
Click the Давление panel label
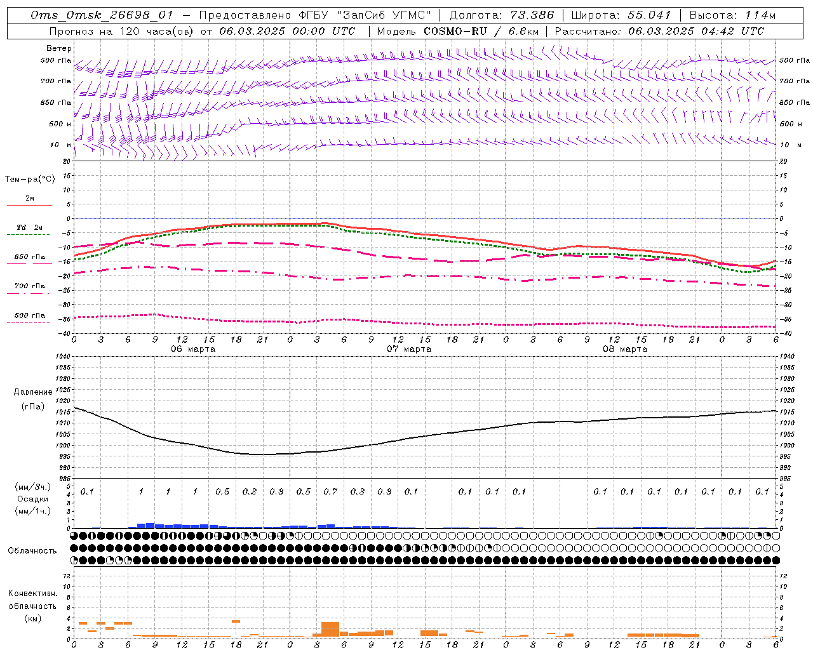click(x=33, y=392)
